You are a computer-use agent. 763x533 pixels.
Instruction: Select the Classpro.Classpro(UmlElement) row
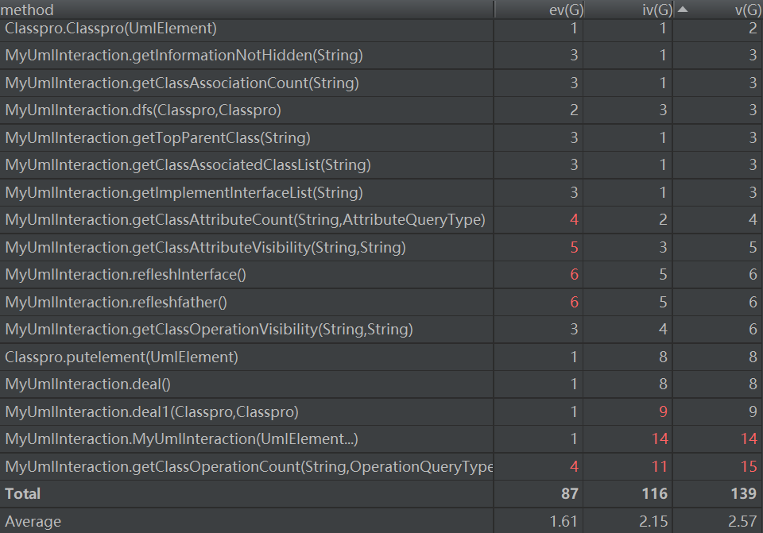110,29
